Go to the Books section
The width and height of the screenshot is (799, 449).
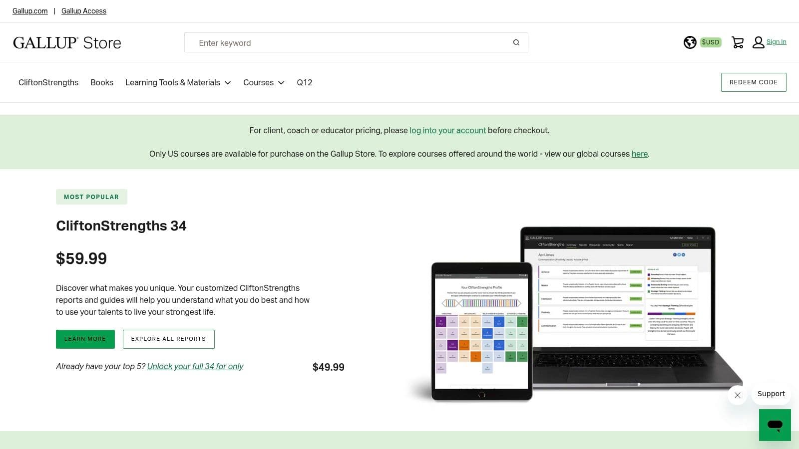click(x=102, y=82)
